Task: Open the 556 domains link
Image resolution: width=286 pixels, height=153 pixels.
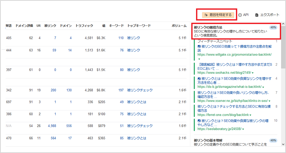Action: [69, 126]
